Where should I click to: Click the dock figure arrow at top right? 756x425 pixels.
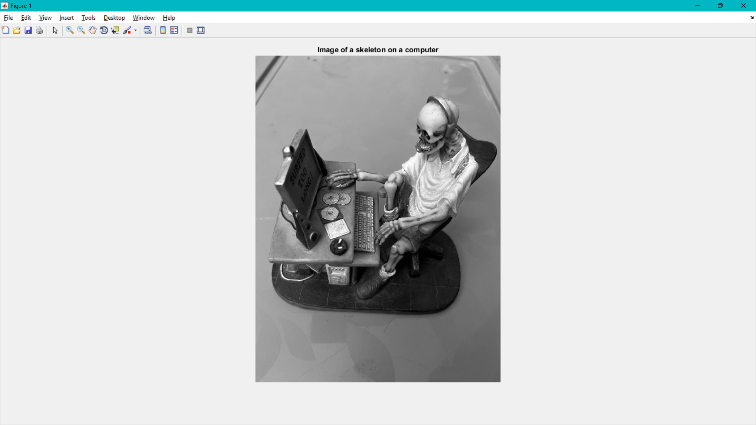coord(752,18)
